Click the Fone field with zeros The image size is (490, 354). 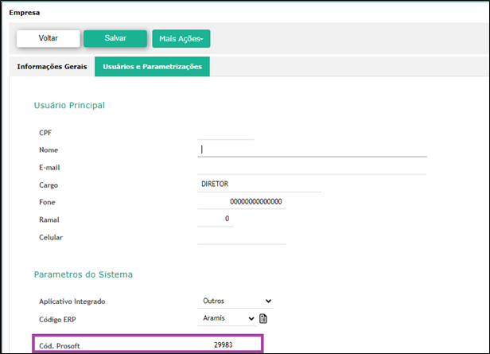(x=242, y=202)
